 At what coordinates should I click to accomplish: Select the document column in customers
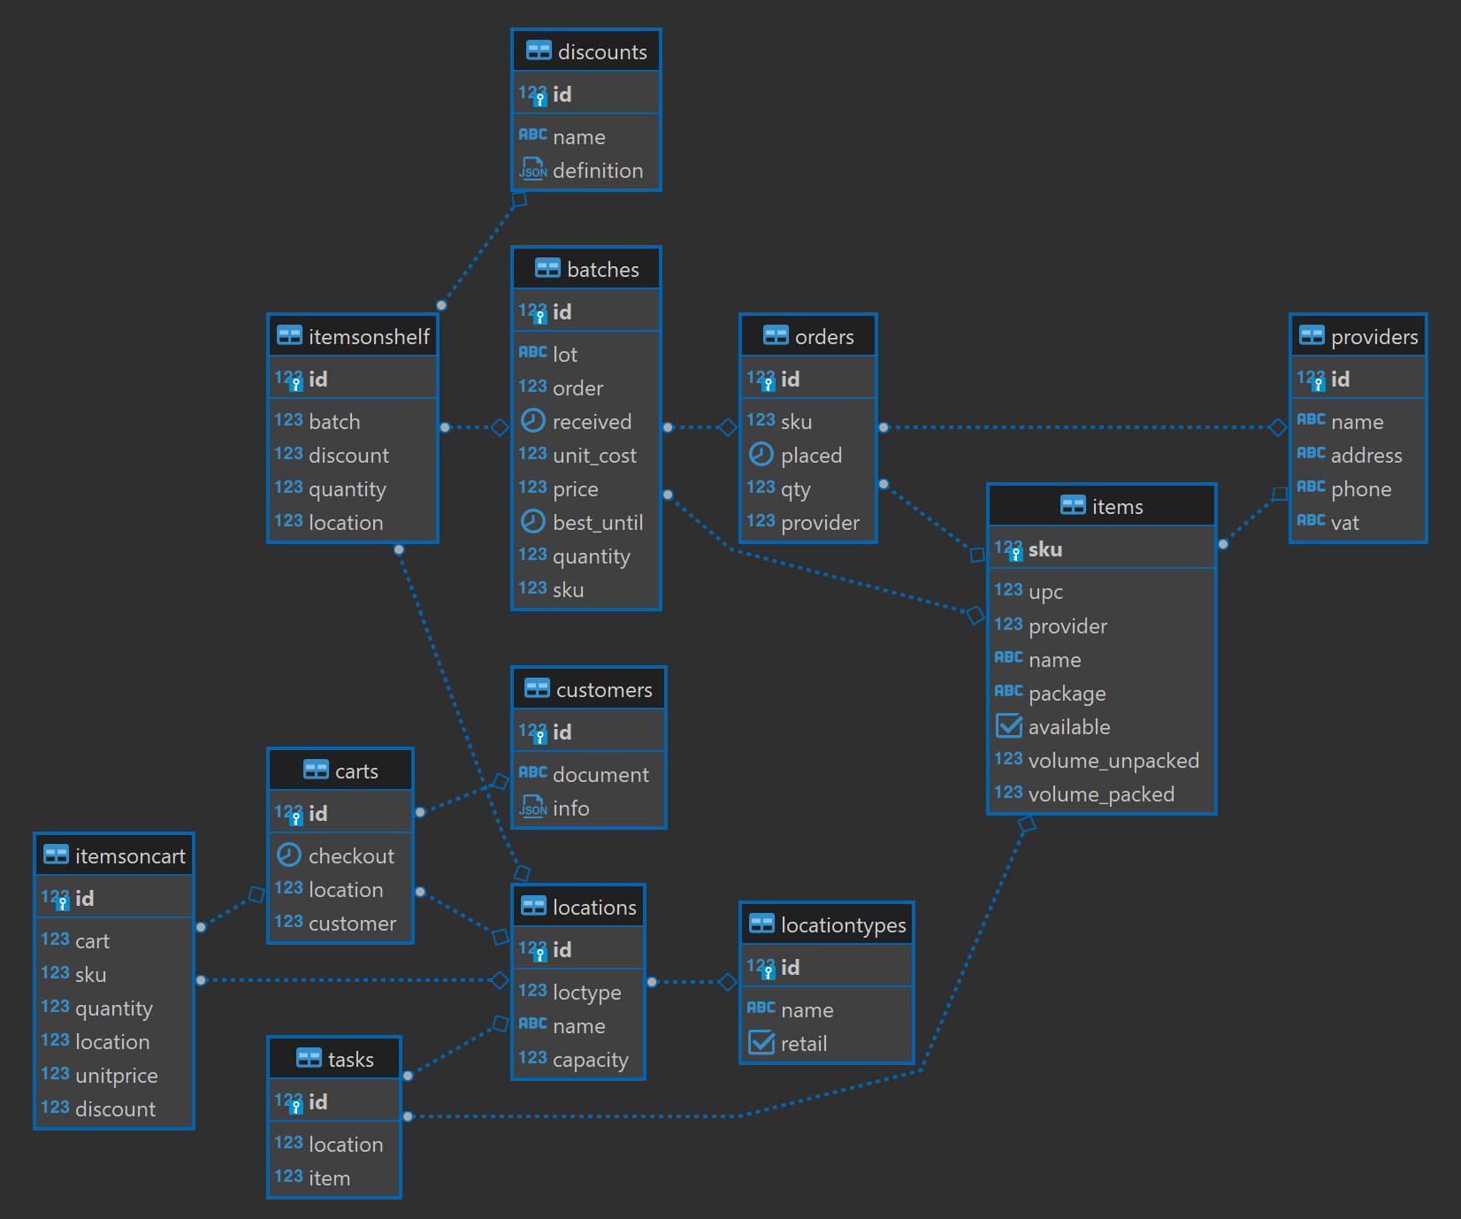pyautogui.click(x=589, y=774)
